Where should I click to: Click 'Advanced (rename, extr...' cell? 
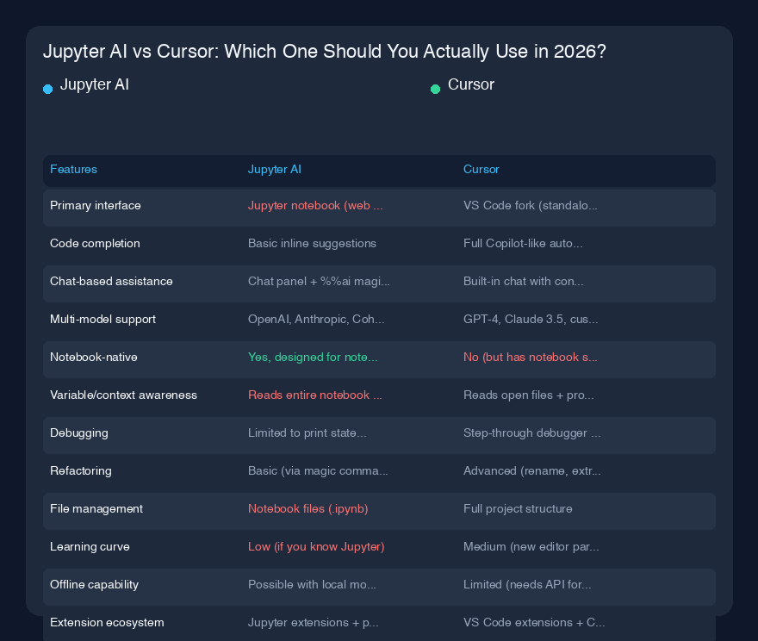click(x=531, y=470)
